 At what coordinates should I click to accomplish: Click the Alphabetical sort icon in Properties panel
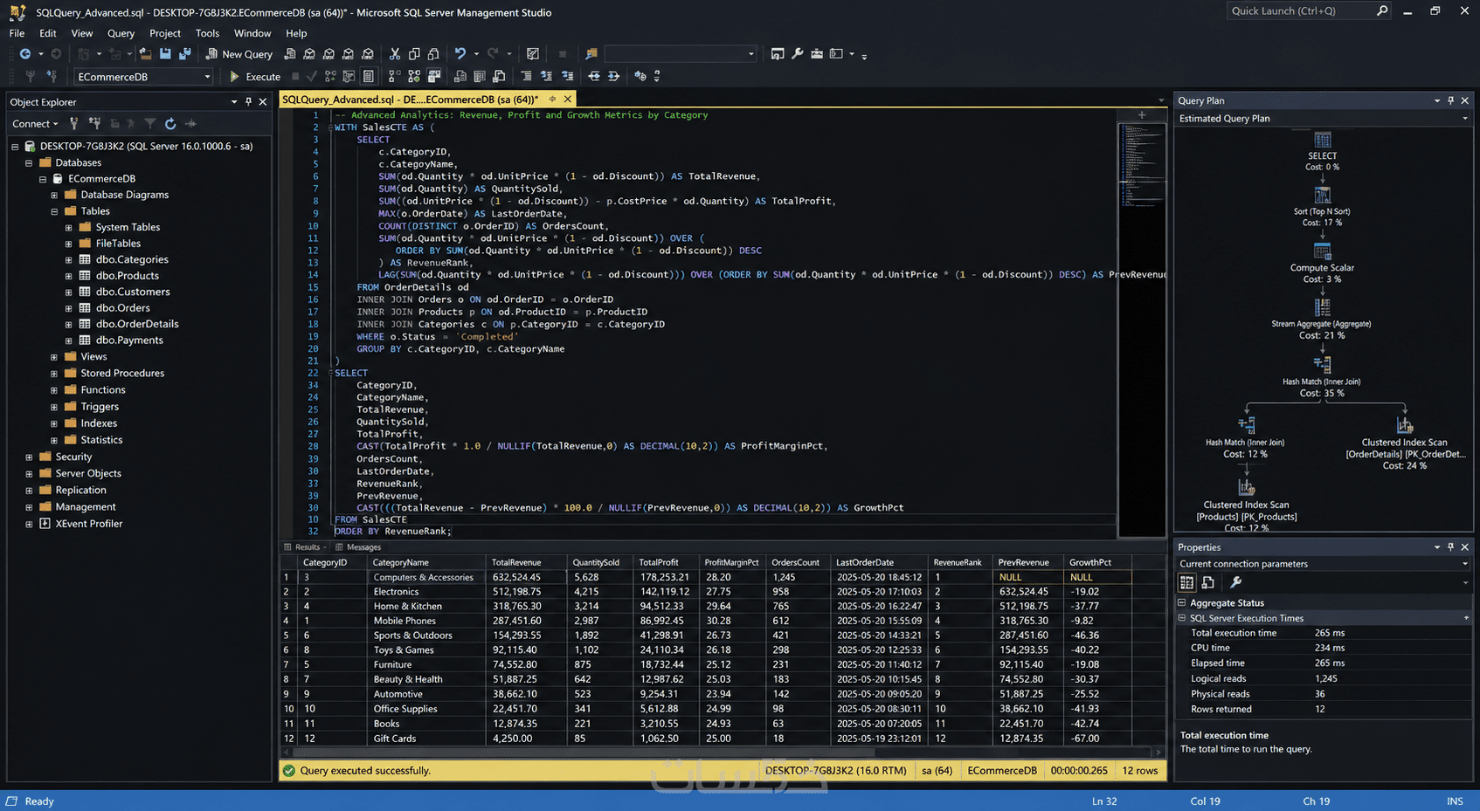[x=1208, y=582]
